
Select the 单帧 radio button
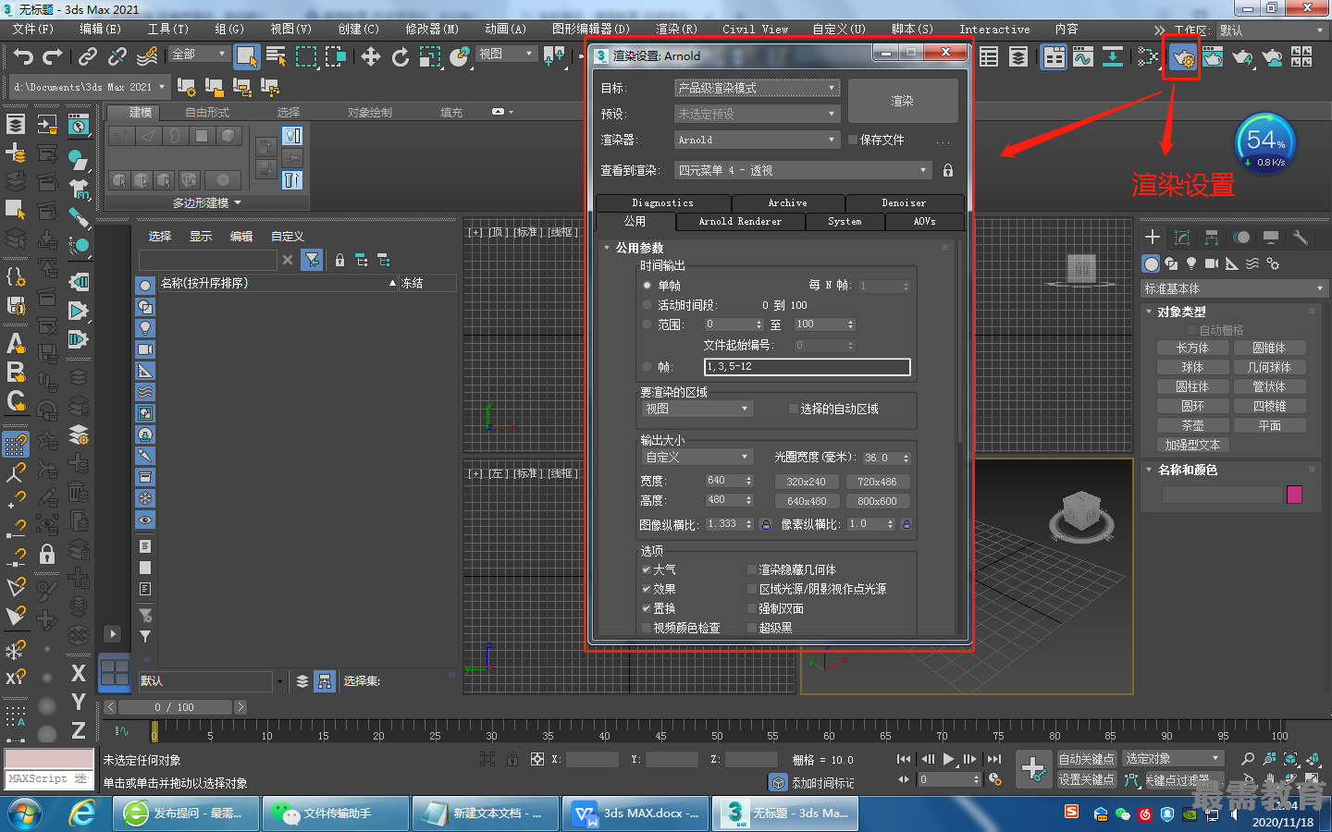(x=647, y=286)
